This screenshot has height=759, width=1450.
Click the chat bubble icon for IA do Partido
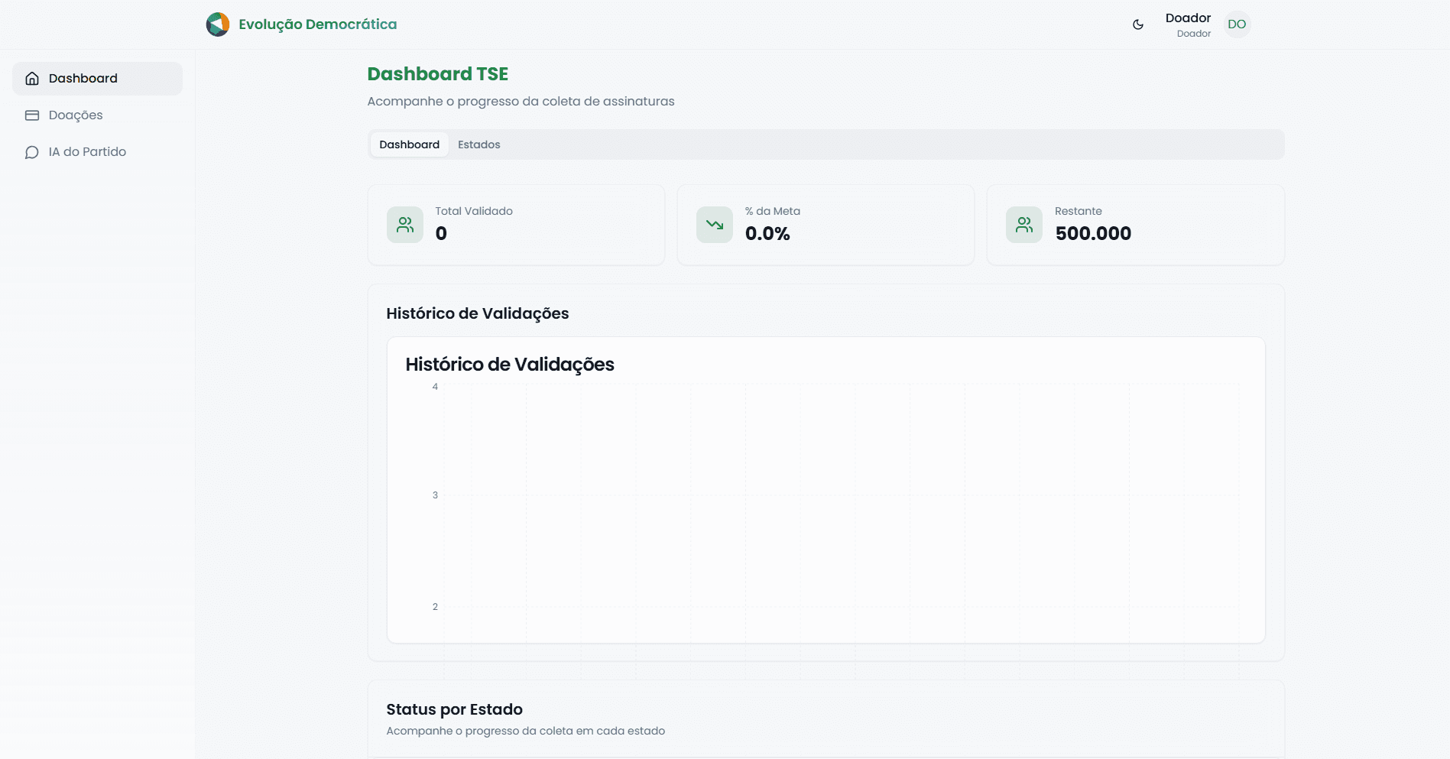(32, 152)
